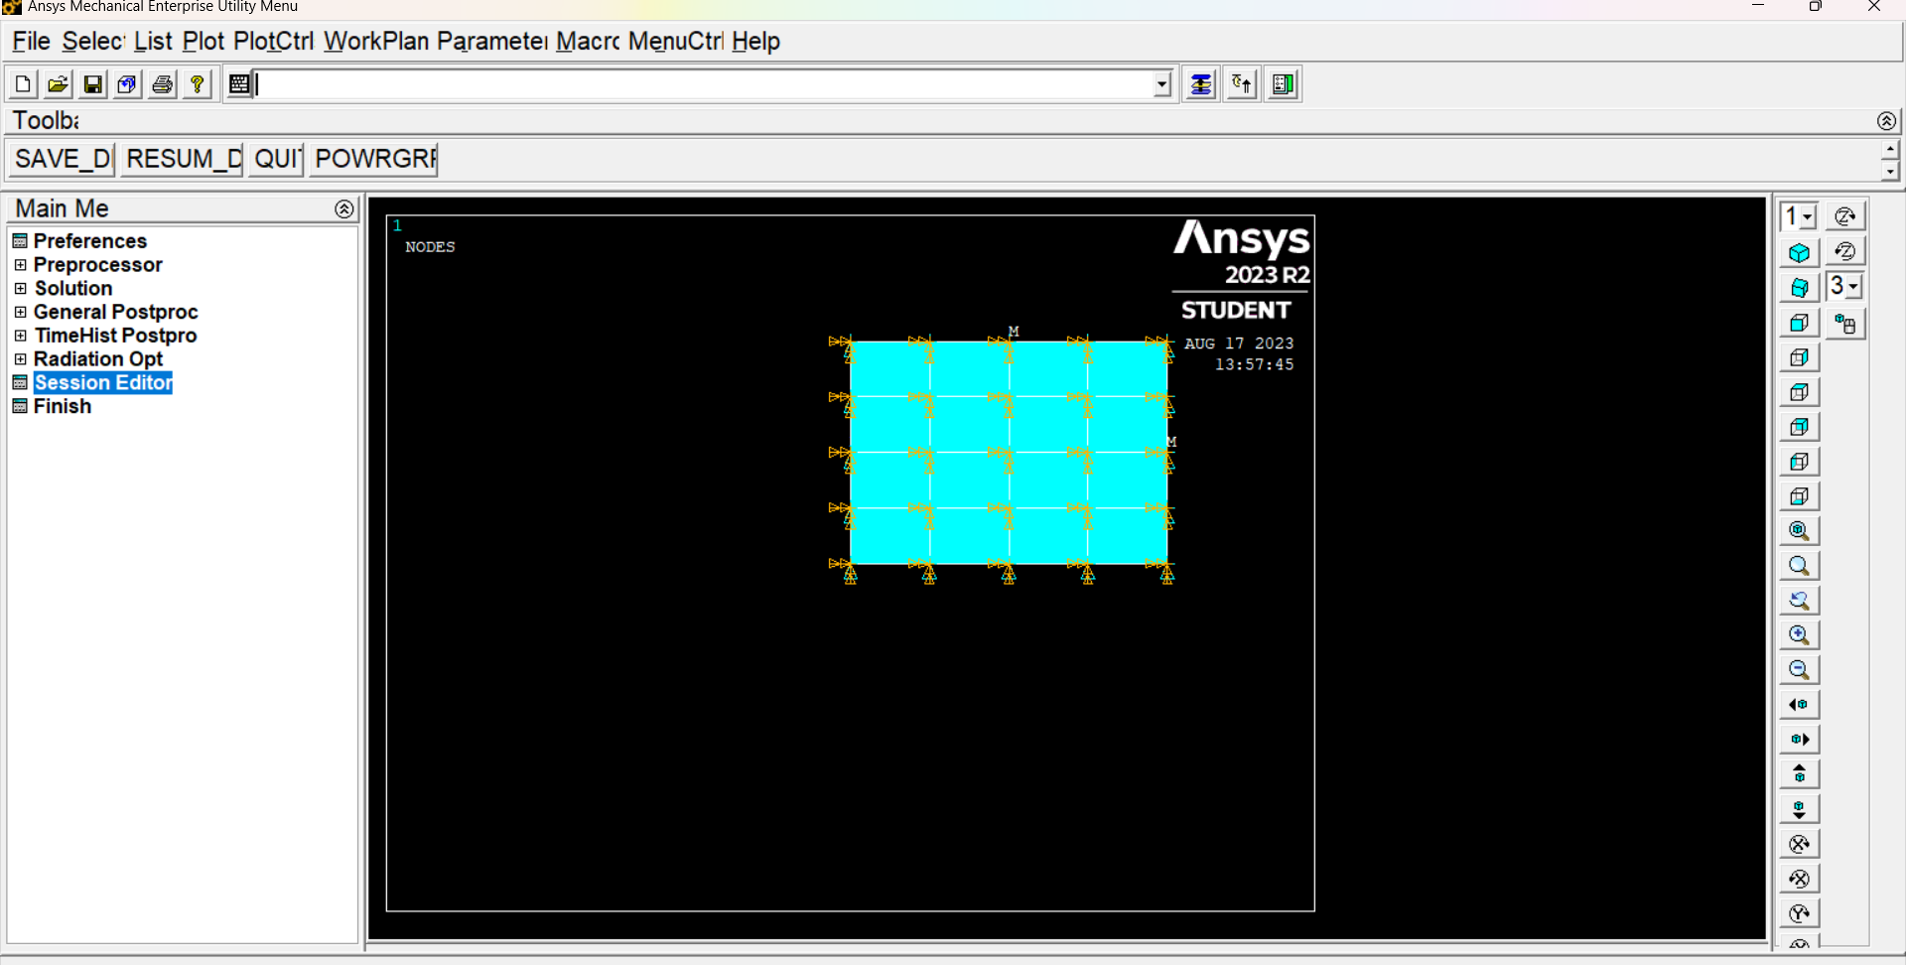The height and width of the screenshot is (965, 1906).
Task: Open the Select menu
Action: click(x=92, y=42)
